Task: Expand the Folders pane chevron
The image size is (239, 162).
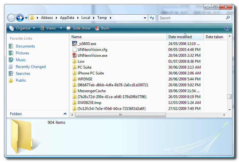Action: [65, 114]
